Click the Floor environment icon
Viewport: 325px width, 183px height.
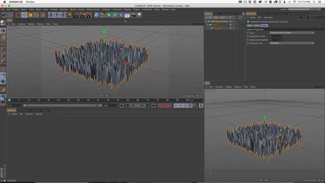coord(127,15)
